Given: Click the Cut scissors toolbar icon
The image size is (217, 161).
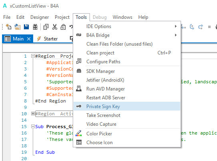Looking at the screenshot, I should [55, 27].
